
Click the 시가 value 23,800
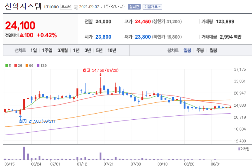point(103,37)
